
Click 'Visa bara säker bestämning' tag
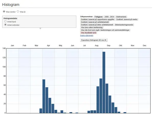pyautogui.click(x=92, y=27)
